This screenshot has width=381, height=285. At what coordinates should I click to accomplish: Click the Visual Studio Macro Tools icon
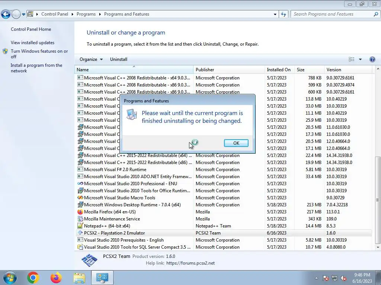(x=80, y=197)
